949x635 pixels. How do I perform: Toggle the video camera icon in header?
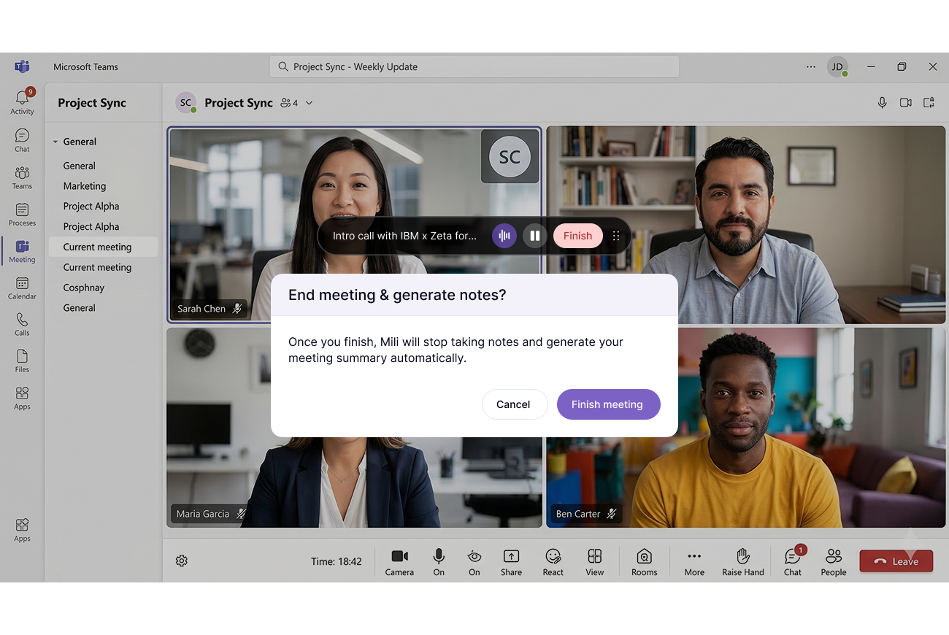click(x=905, y=103)
